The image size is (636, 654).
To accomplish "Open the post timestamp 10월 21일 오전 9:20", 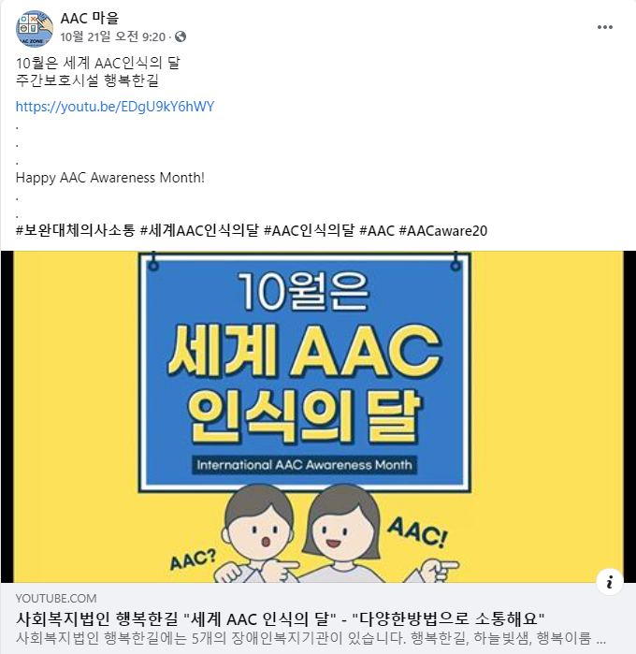I will coord(112,37).
